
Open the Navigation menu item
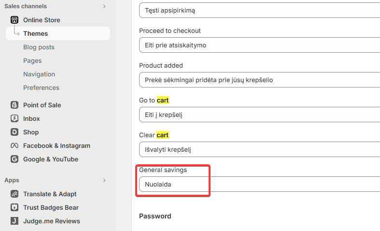click(39, 74)
